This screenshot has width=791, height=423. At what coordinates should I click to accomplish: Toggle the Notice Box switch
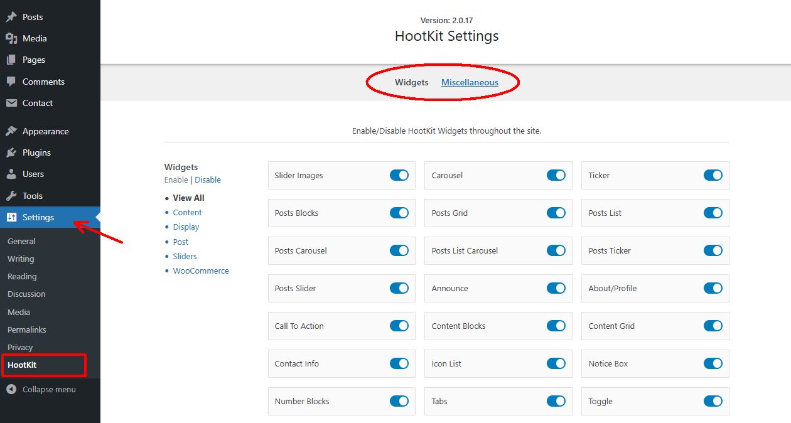click(713, 363)
